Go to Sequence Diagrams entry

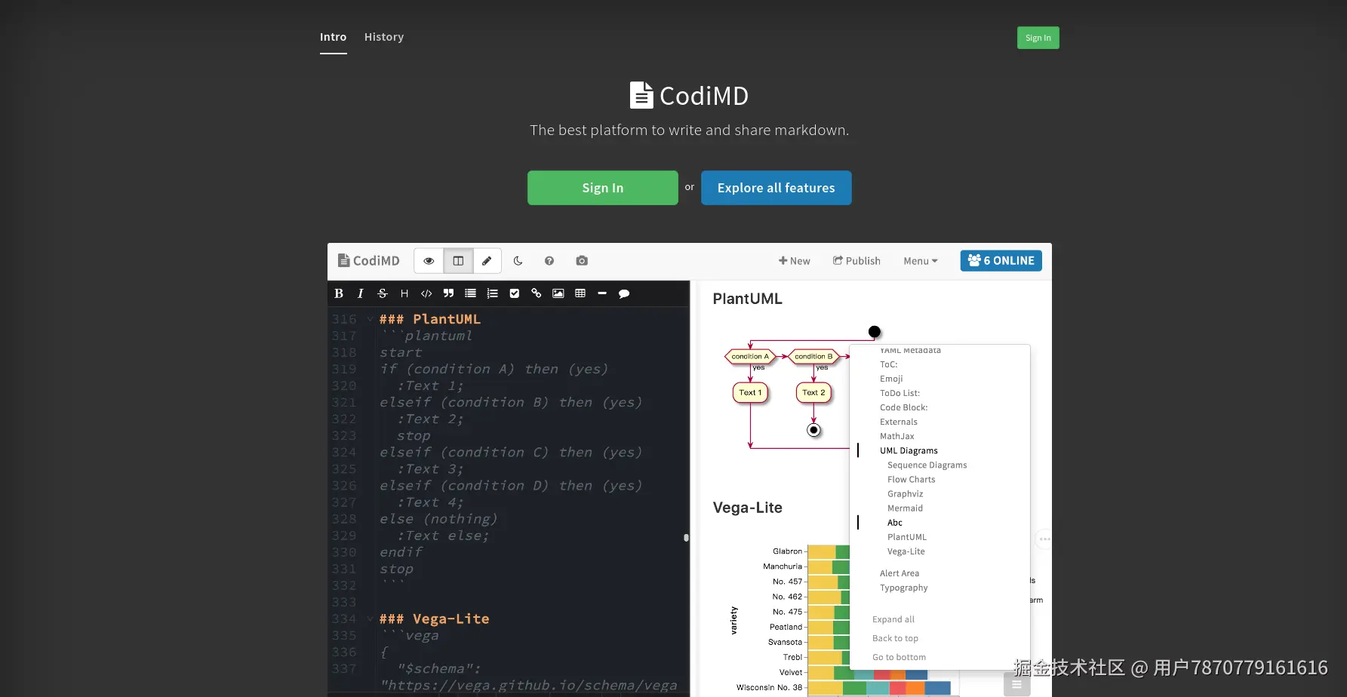[x=927, y=465]
